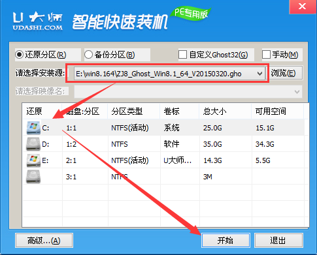This screenshot has width=317, height=255.
Task: Select the 备份分区(B) radio button
Action: [88, 55]
